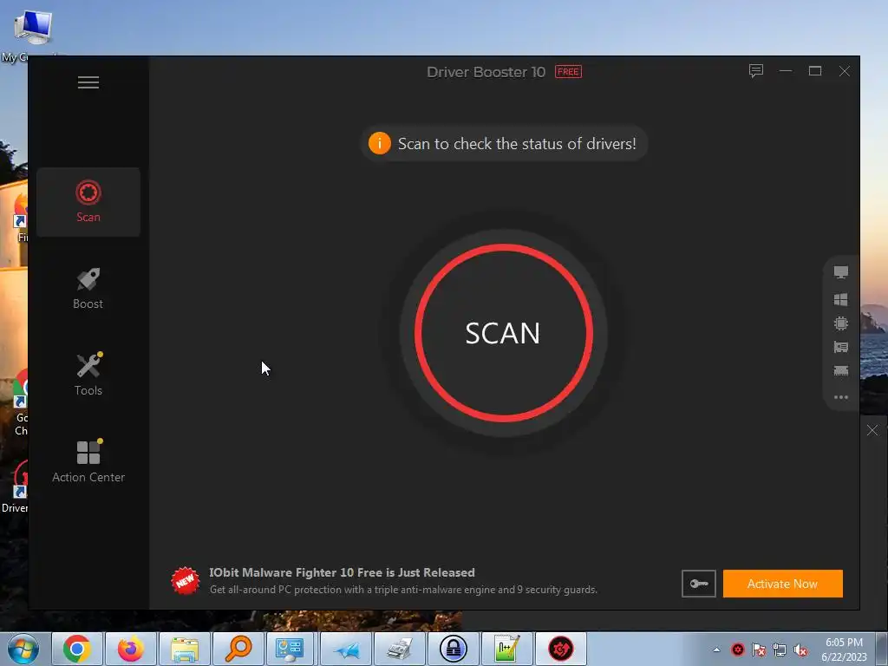Open network tray icon
Viewport: 888px width, 666px height.
[x=780, y=650]
